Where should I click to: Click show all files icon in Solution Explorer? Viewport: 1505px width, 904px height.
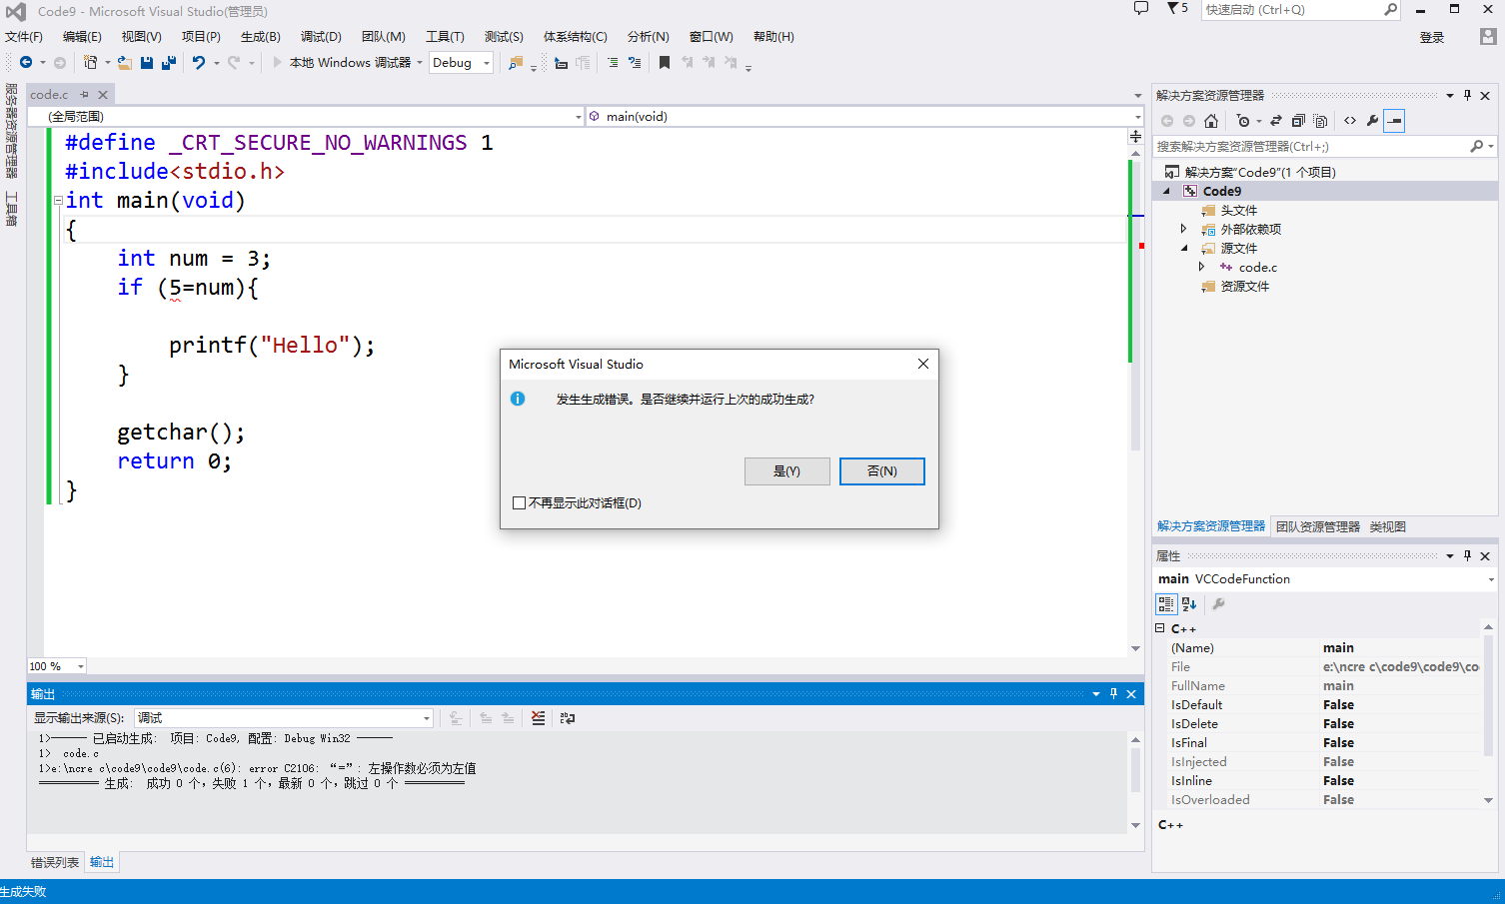click(x=1320, y=121)
